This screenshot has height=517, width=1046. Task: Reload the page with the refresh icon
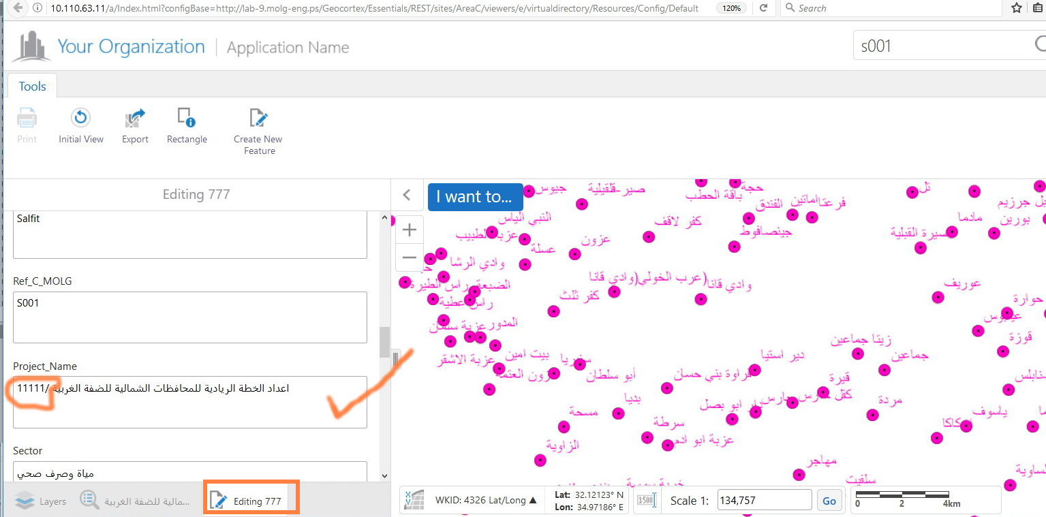click(x=764, y=8)
